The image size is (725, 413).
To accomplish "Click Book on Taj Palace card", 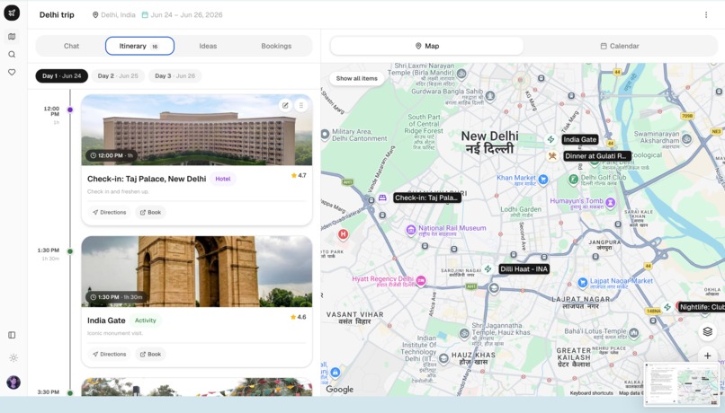I will (x=151, y=212).
